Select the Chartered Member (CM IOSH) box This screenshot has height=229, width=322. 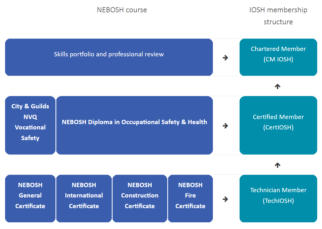point(278,57)
